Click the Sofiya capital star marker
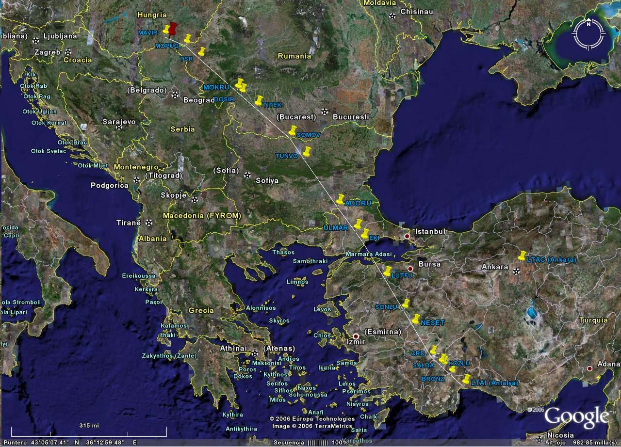The image size is (621, 447). click(x=247, y=175)
